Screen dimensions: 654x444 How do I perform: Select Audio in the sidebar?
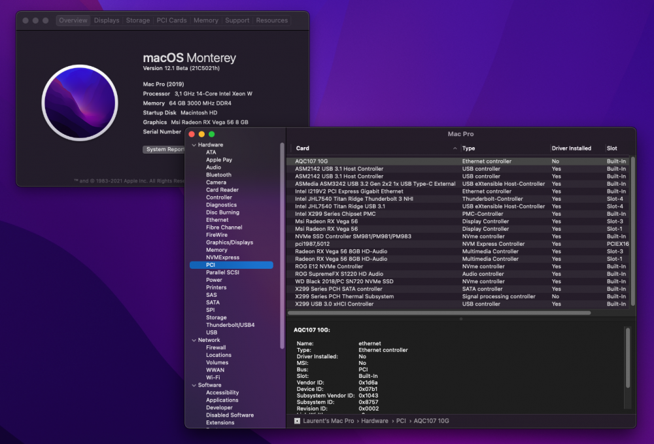[x=214, y=167]
